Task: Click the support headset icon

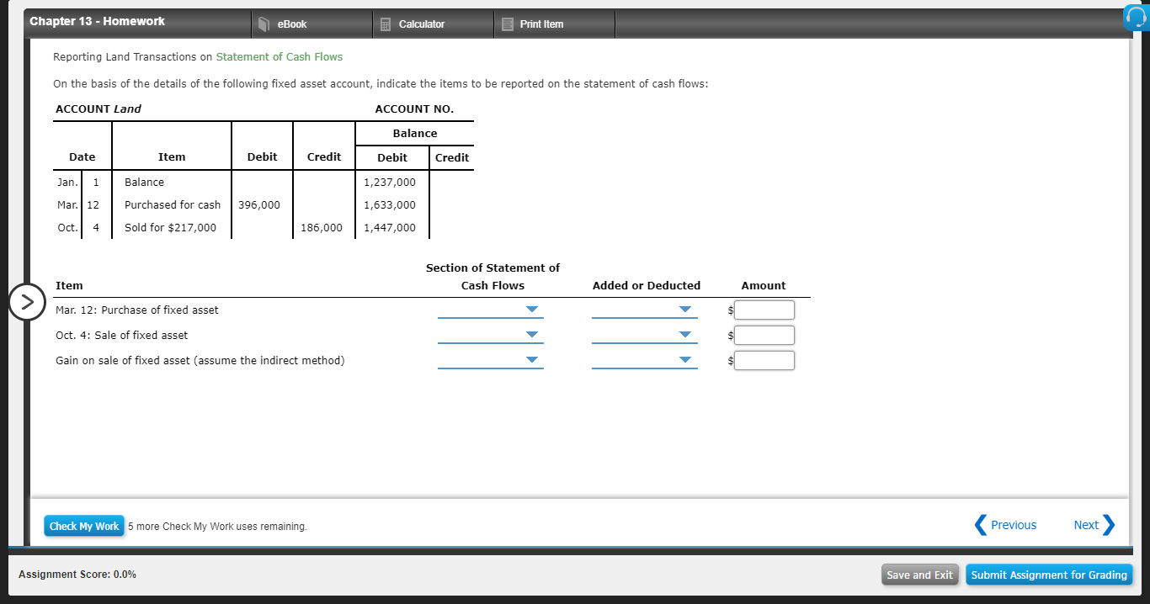Action: coord(1137,16)
